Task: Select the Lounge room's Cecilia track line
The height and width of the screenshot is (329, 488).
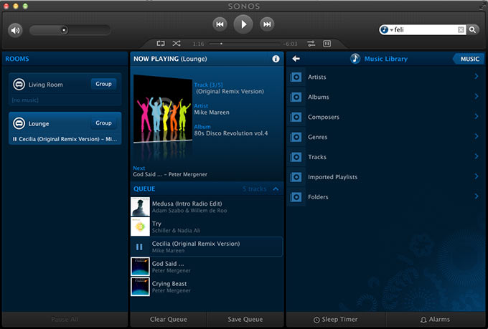Action: coord(65,139)
